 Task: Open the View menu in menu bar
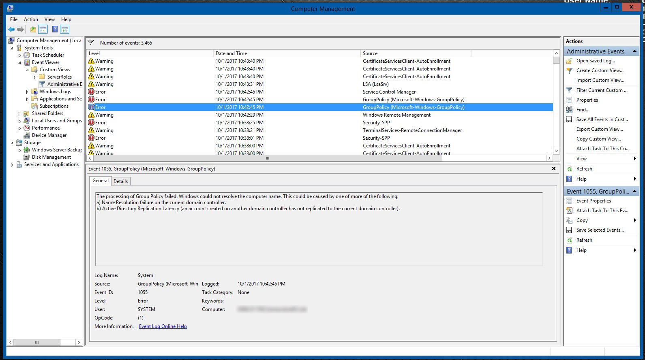[49, 19]
